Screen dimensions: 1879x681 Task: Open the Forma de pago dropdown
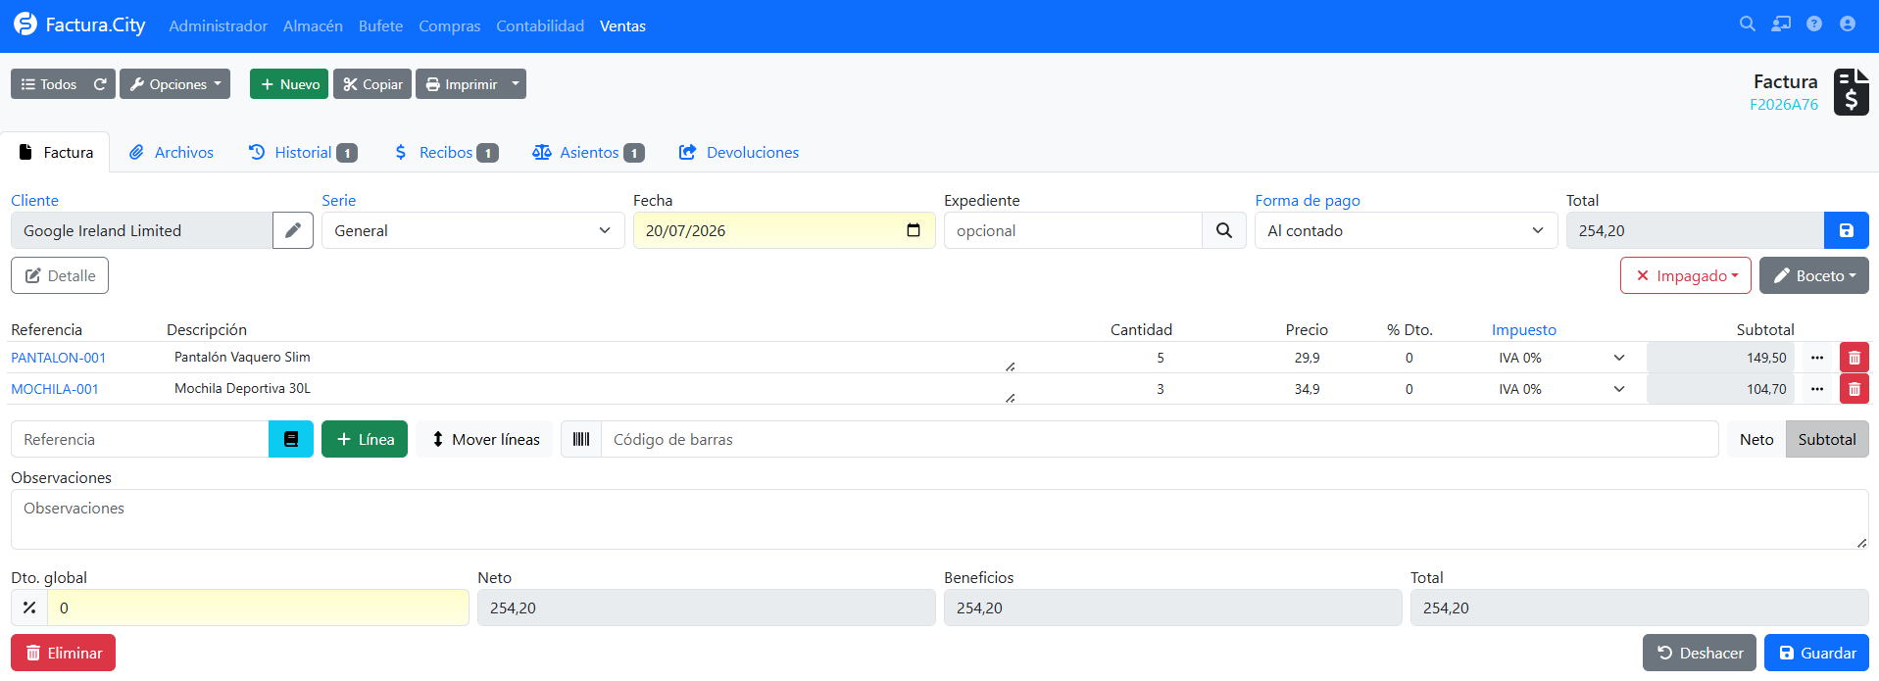[1406, 230]
